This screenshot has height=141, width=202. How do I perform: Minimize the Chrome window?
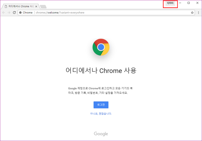(x=180, y=3)
